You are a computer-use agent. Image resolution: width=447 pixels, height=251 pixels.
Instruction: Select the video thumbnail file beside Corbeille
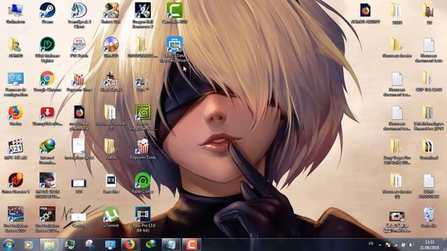coord(397,222)
